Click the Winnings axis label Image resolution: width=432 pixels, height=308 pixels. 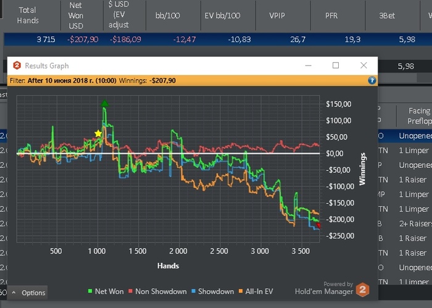362,169
